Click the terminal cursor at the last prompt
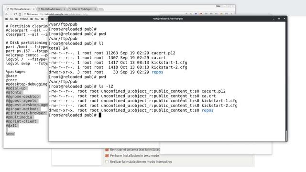Screen dimensions: 306x172 100,115
